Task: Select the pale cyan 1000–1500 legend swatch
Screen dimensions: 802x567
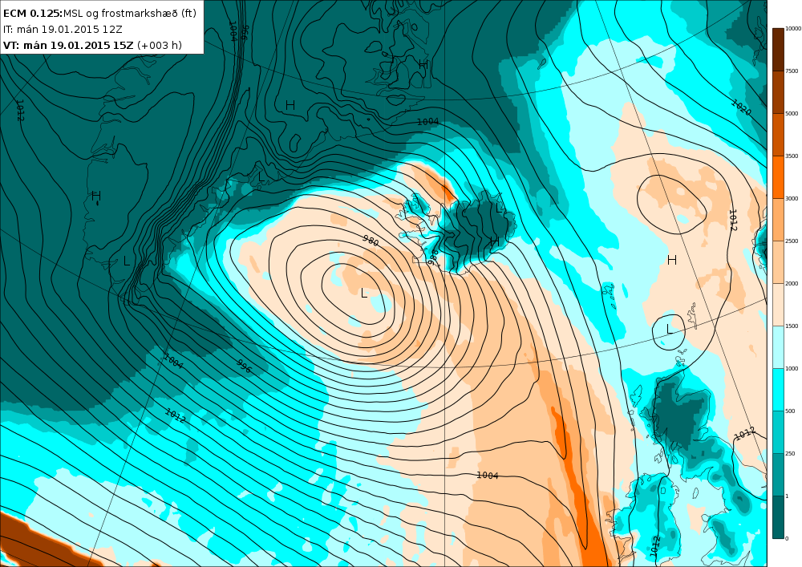Action: (x=778, y=346)
